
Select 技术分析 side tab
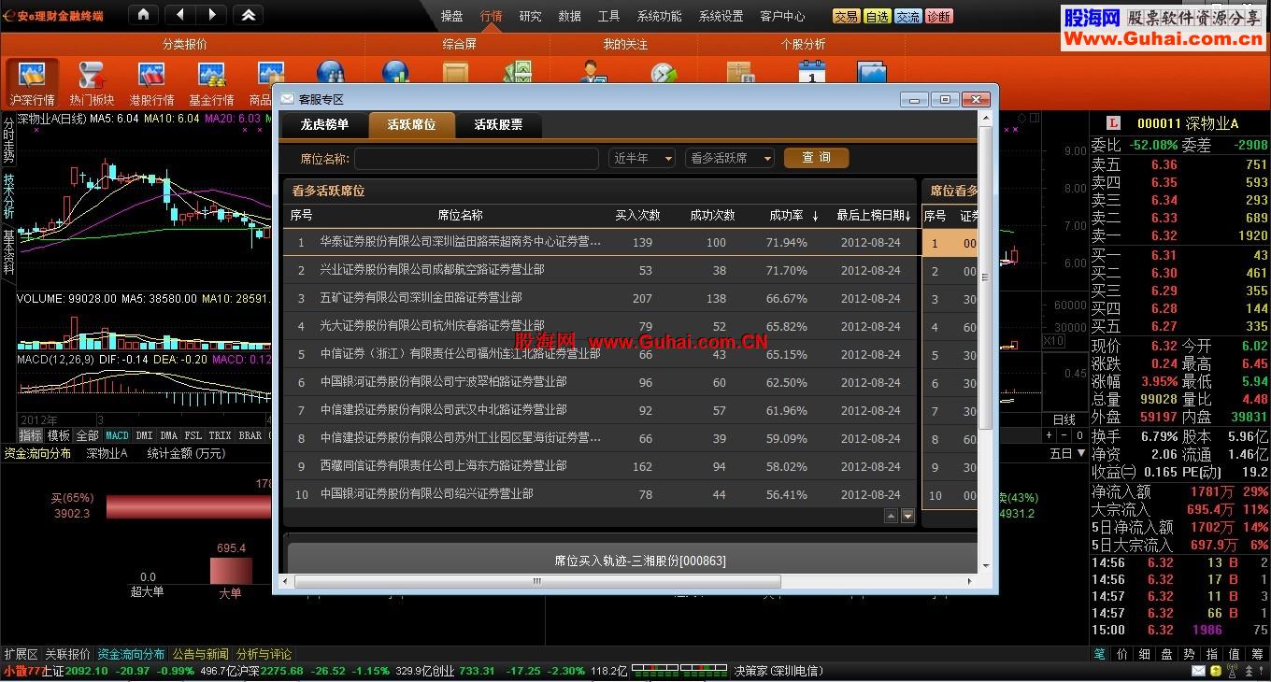[8, 197]
